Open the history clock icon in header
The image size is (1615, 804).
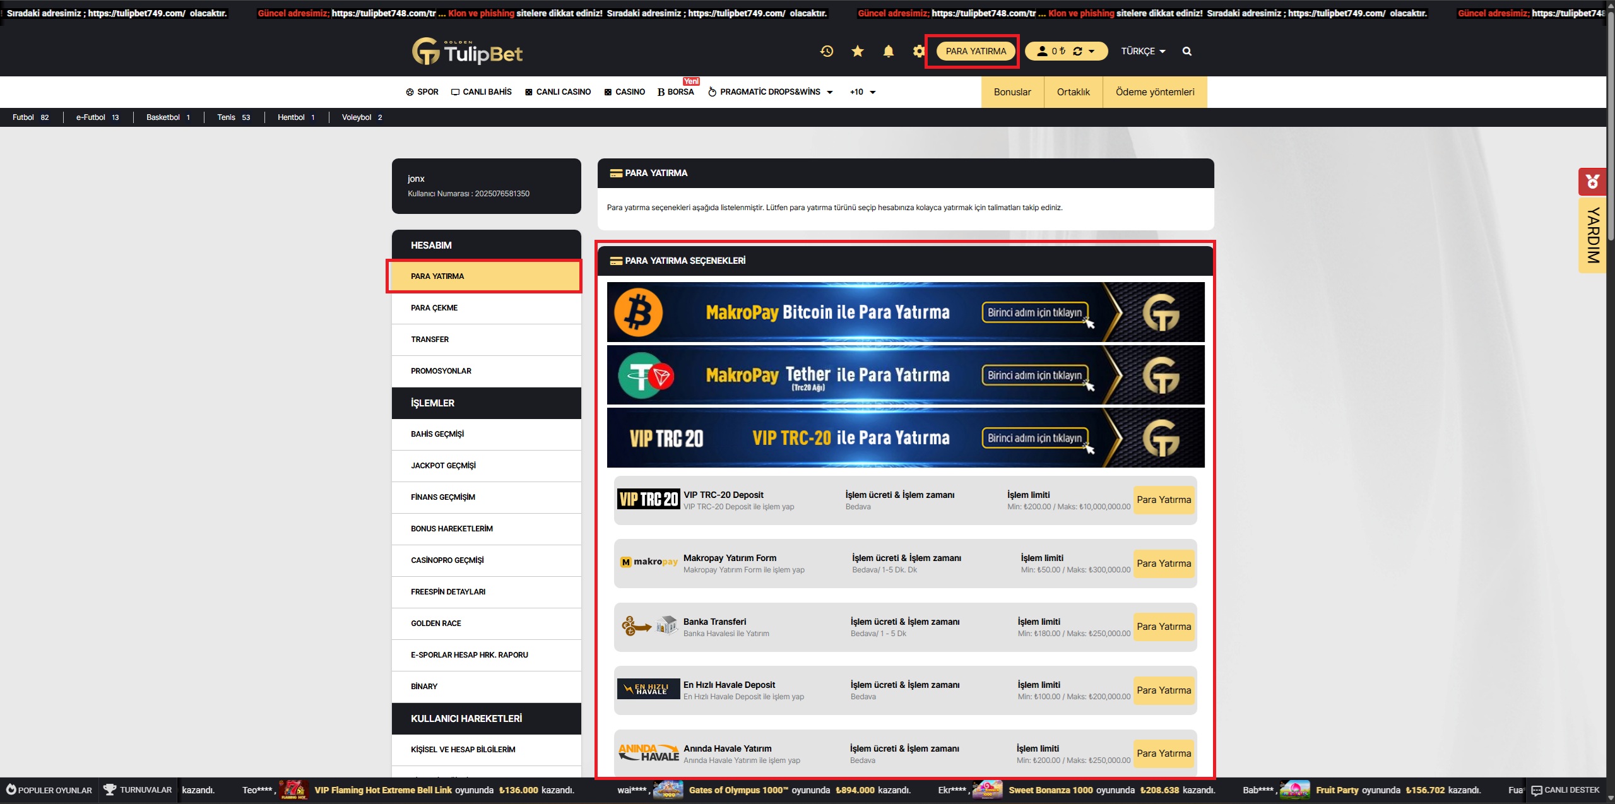827,51
